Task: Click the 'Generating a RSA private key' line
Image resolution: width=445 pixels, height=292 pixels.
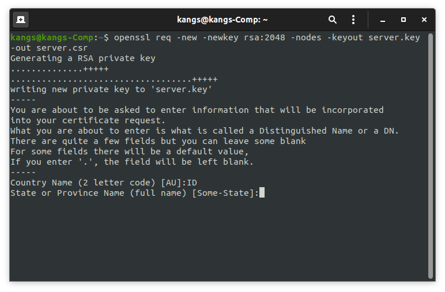Action: [82, 58]
